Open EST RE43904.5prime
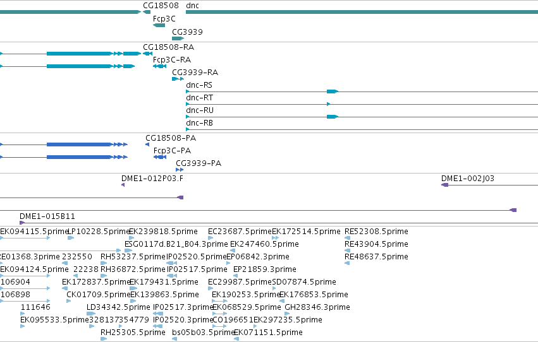The height and width of the screenshot is (342, 538). 376,244
